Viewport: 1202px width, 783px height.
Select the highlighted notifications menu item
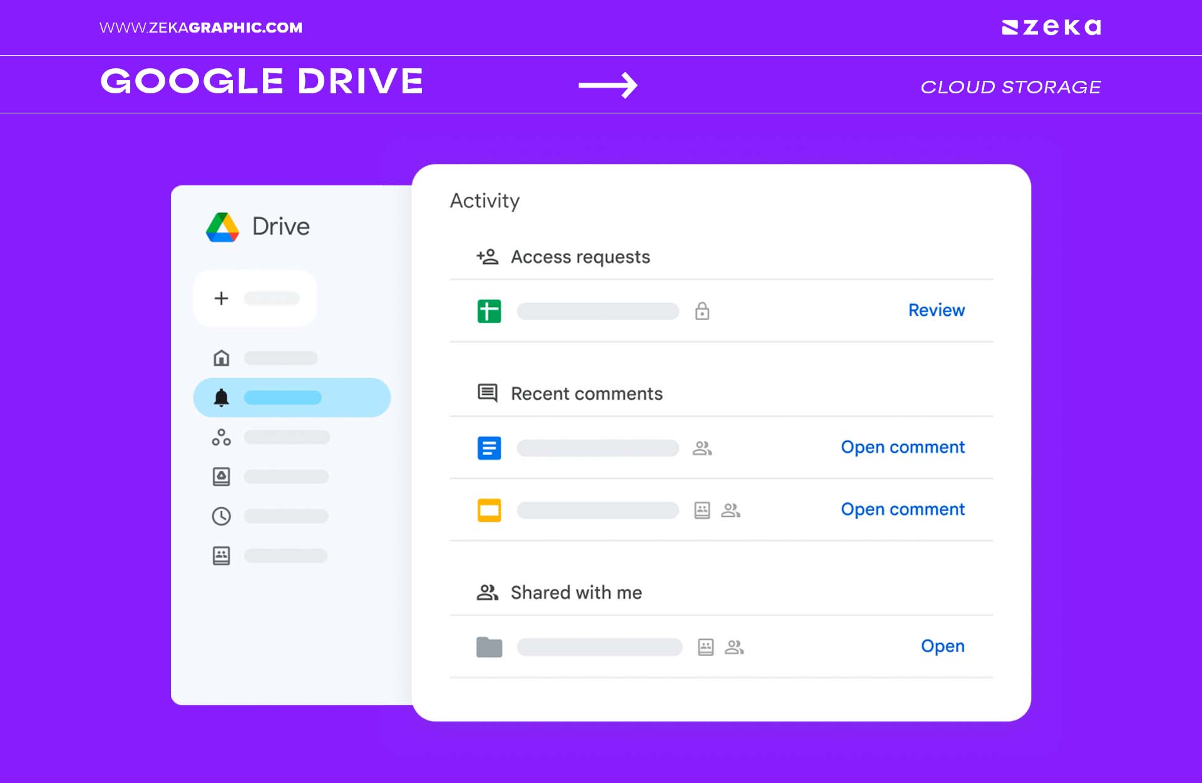click(292, 397)
